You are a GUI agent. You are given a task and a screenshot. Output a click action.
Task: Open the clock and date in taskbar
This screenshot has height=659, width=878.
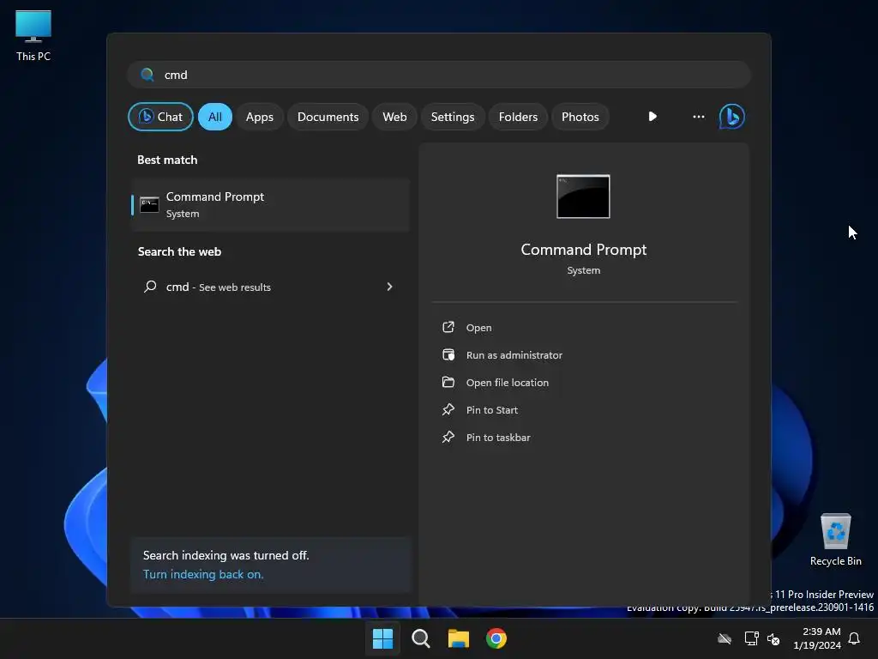click(x=817, y=638)
